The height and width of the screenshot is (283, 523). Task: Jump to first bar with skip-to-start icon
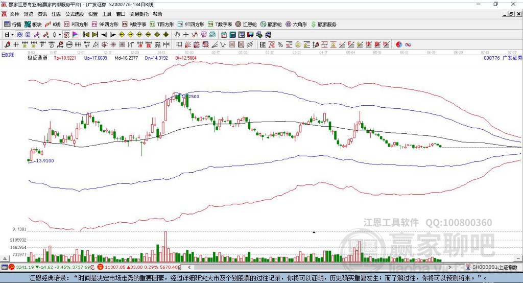tap(86, 35)
